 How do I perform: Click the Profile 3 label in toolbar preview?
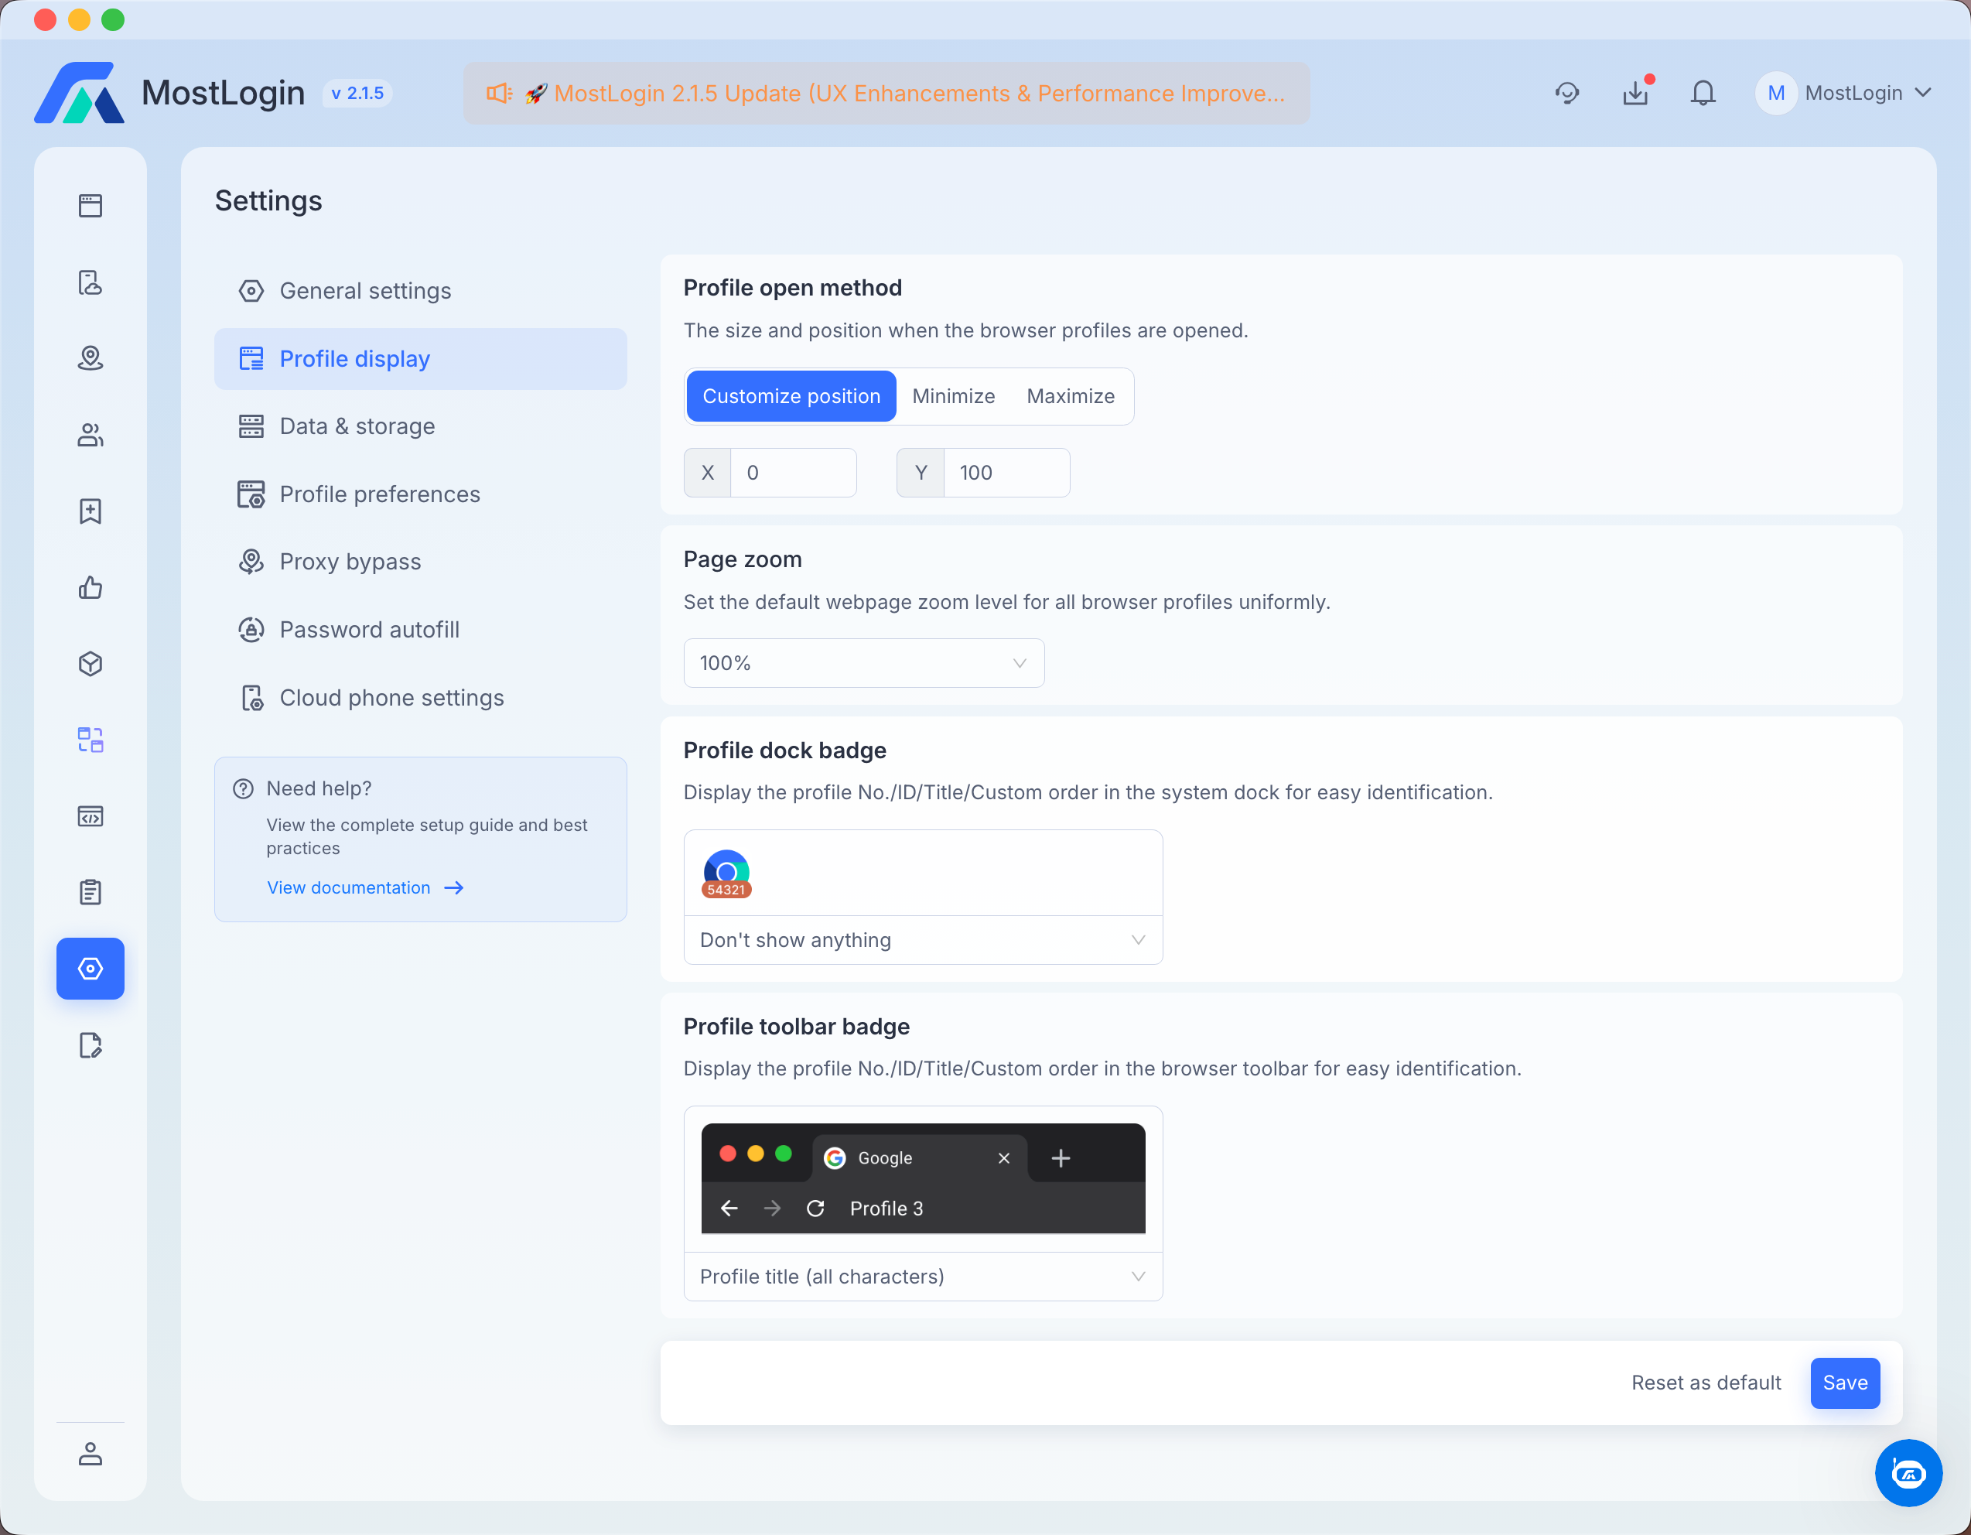[x=886, y=1209]
